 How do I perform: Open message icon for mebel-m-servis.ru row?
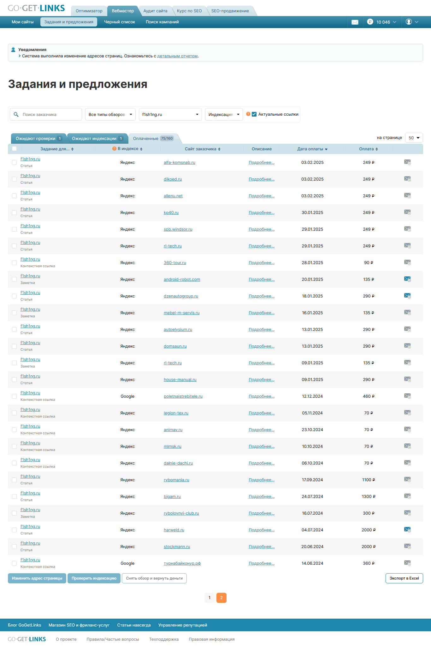click(407, 313)
